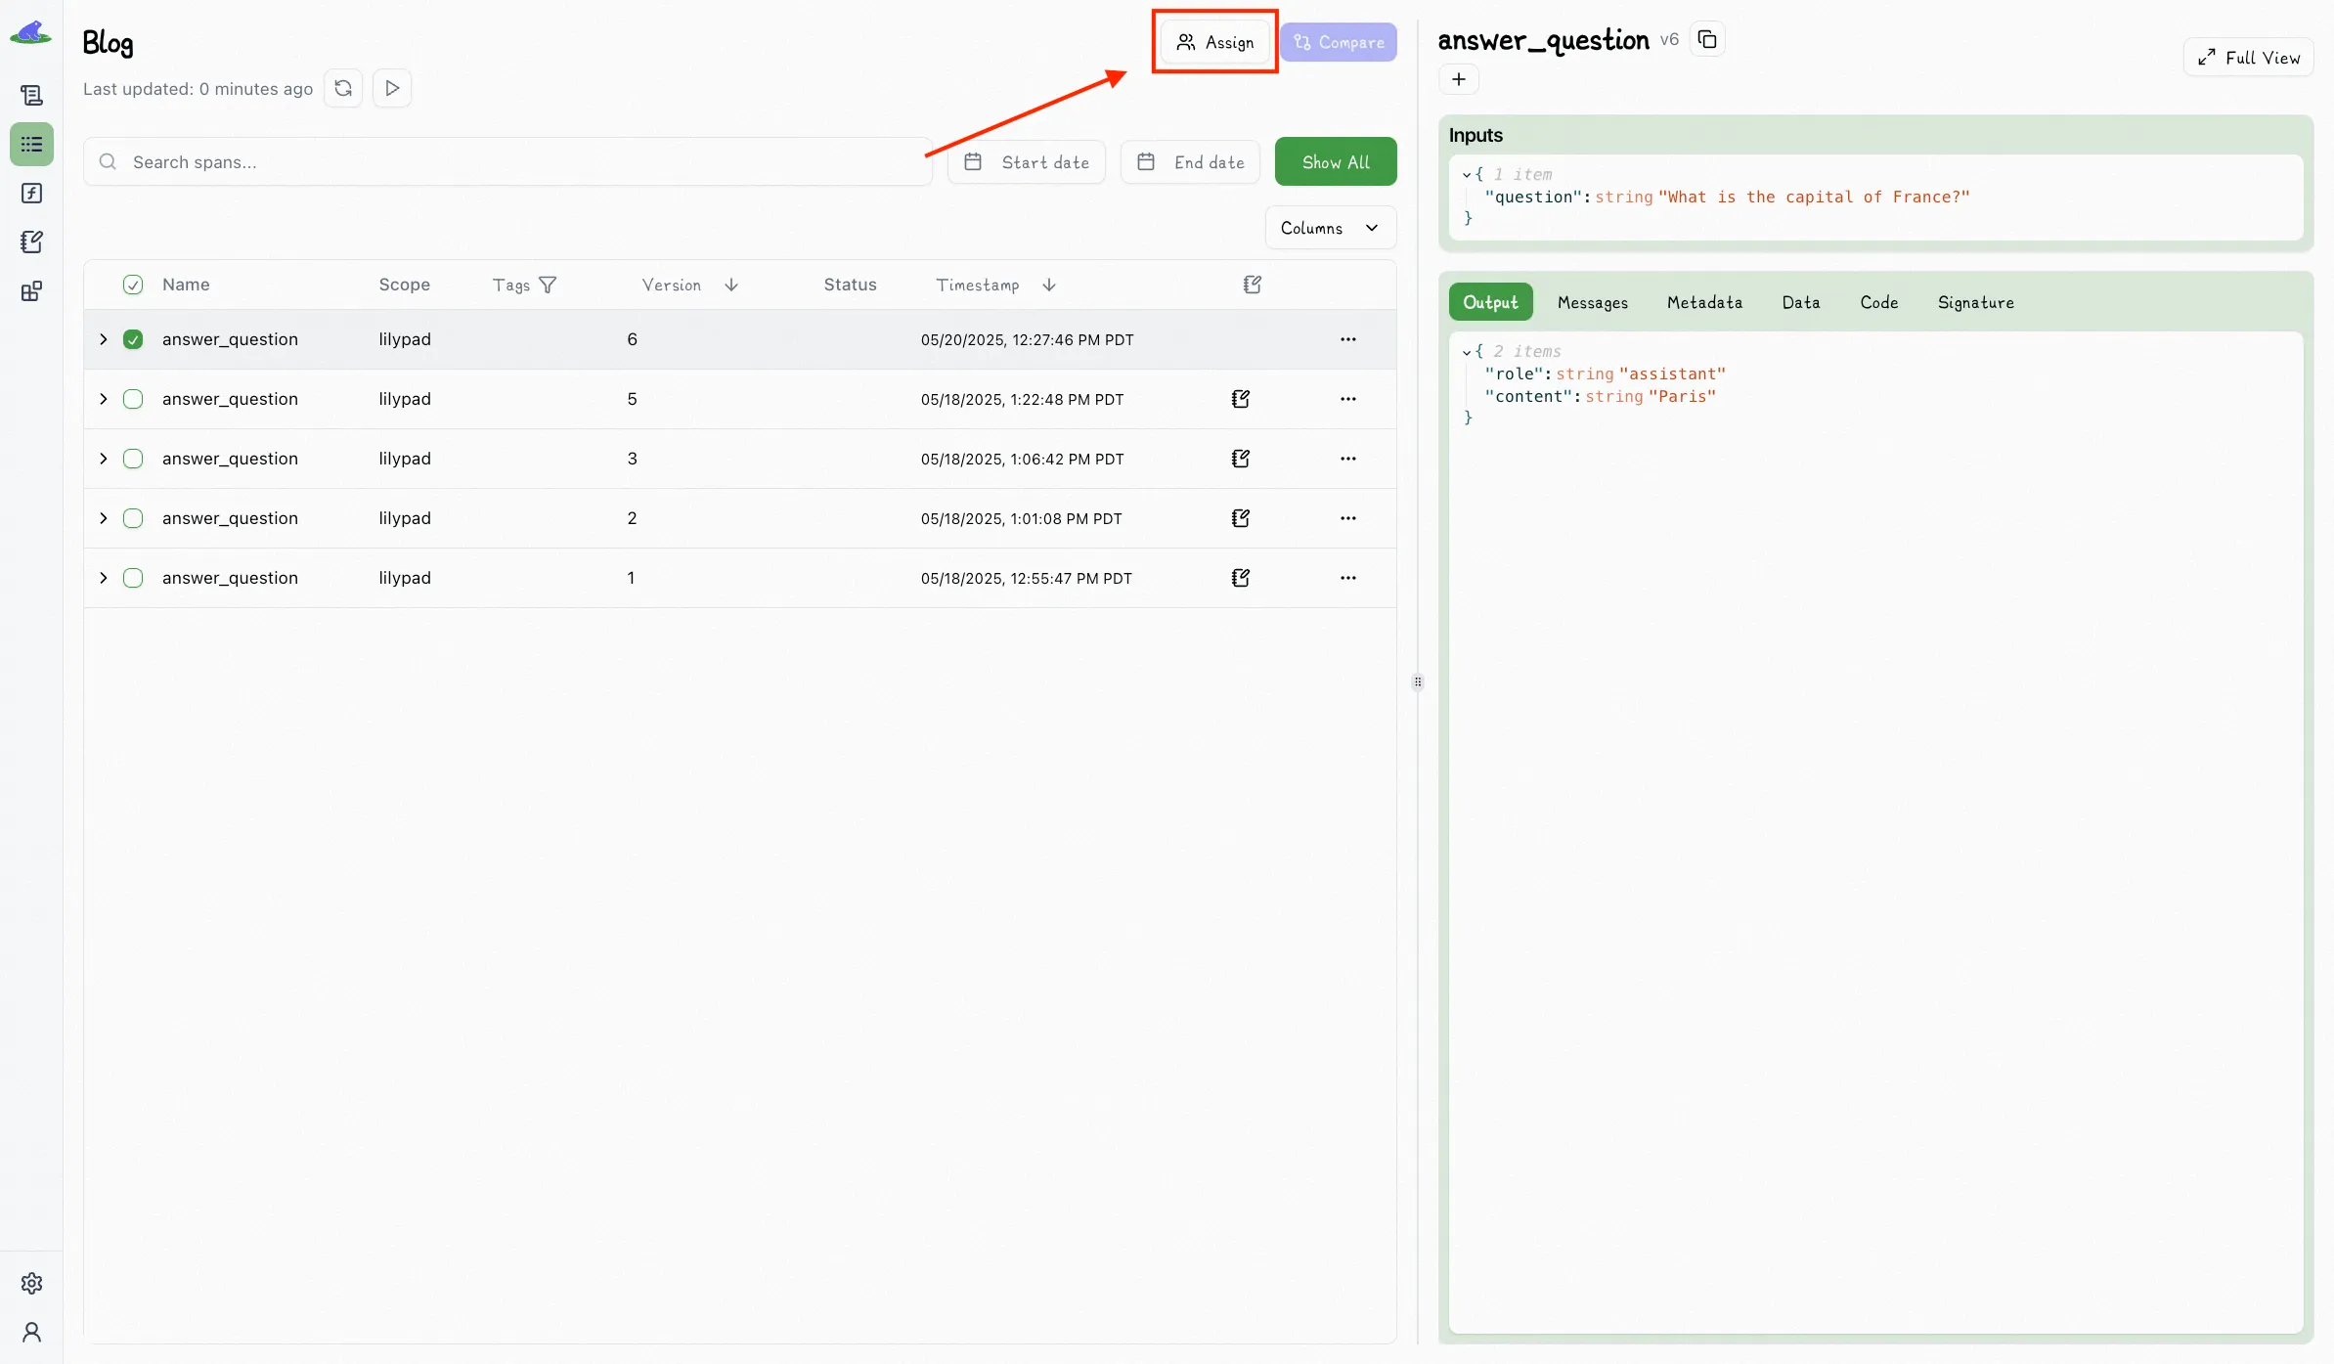Click the refresh icon beside Last updated
The height and width of the screenshot is (1364, 2334).
[343, 88]
